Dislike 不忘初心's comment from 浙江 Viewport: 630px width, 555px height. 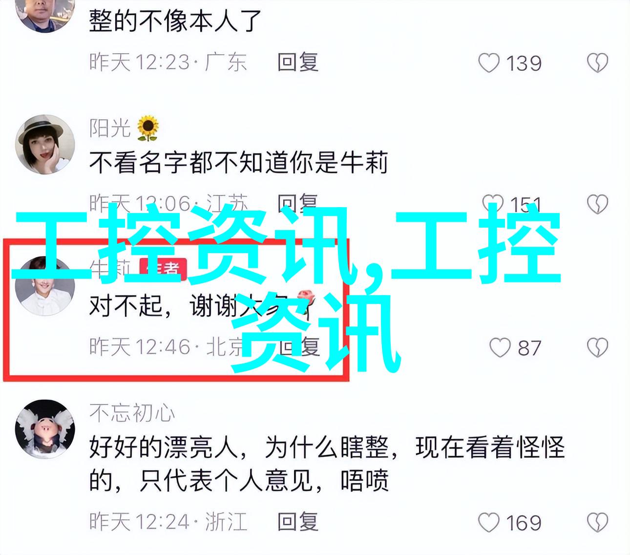pyautogui.click(x=597, y=522)
